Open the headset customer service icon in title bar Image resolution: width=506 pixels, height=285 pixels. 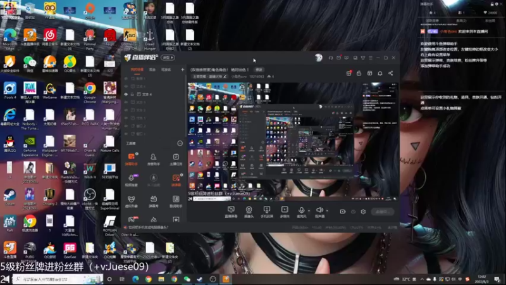pos(331,58)
